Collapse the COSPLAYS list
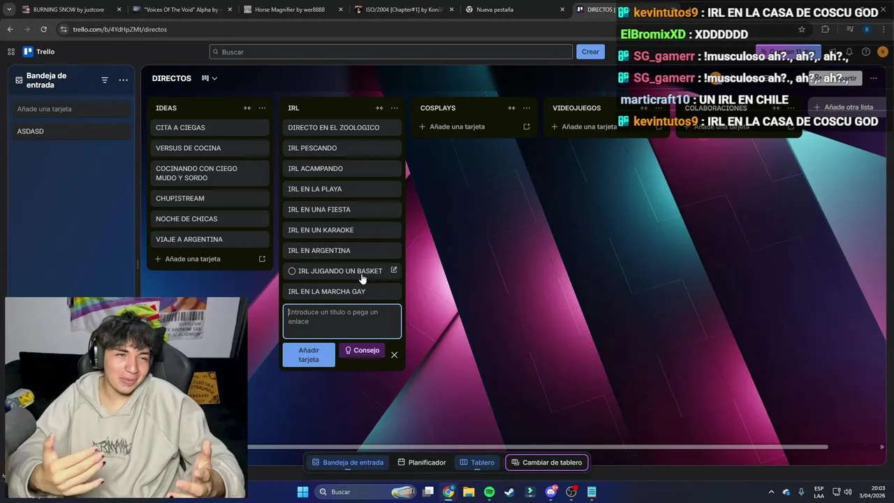 pyautogui.click(x=512, y=108)
